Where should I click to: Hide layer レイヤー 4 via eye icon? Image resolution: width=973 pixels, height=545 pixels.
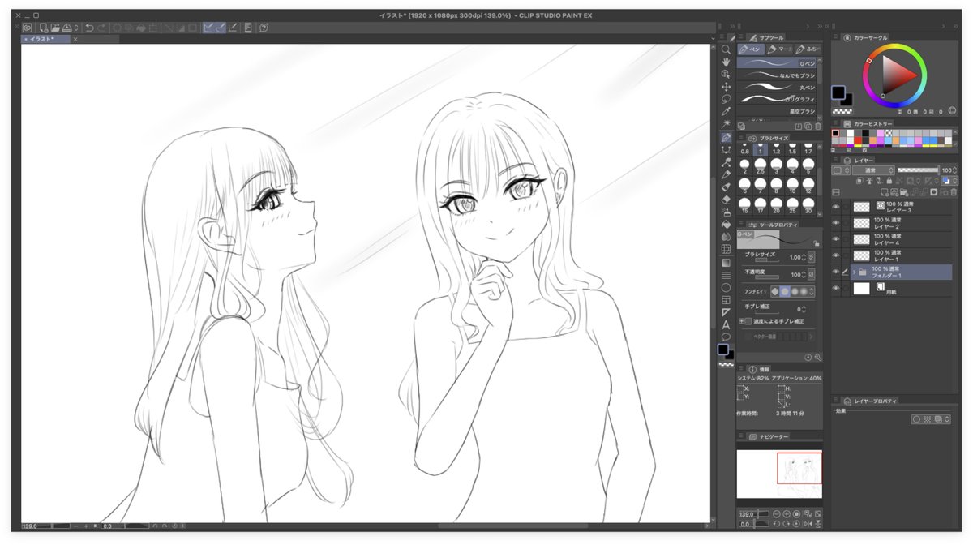(836, 239)
